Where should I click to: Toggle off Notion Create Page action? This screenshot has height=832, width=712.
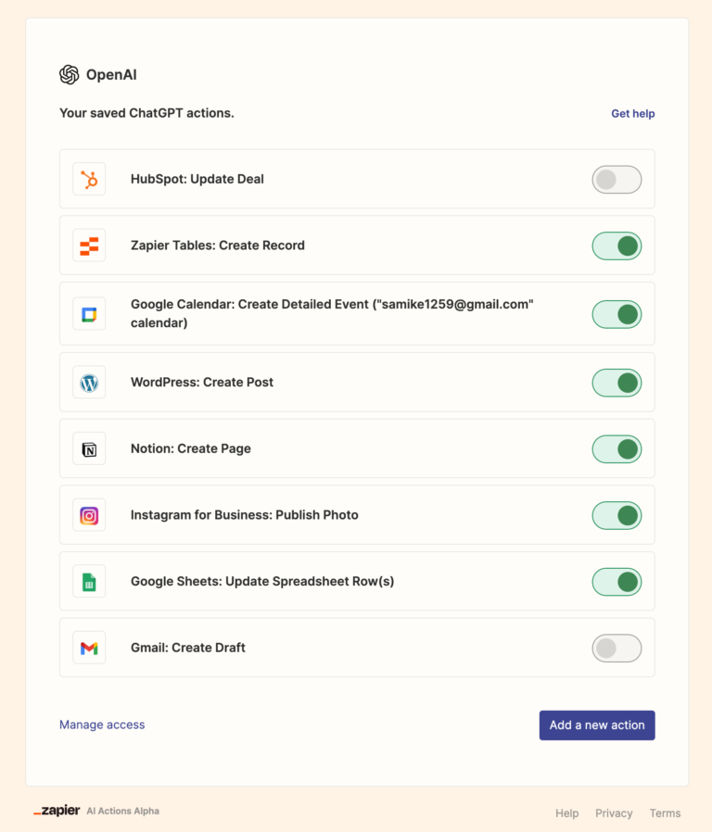pyautogui.click(x=617, y=448)
